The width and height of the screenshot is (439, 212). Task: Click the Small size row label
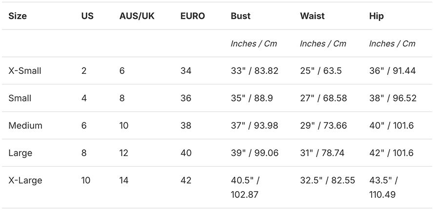20,98
